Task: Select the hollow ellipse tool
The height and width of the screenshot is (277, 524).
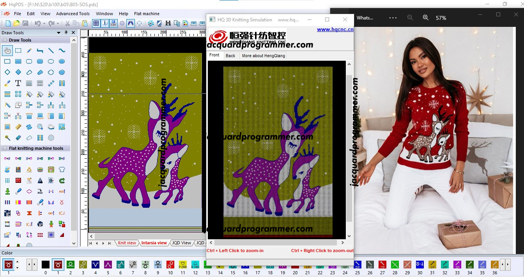Action: [x=51, y=61]
